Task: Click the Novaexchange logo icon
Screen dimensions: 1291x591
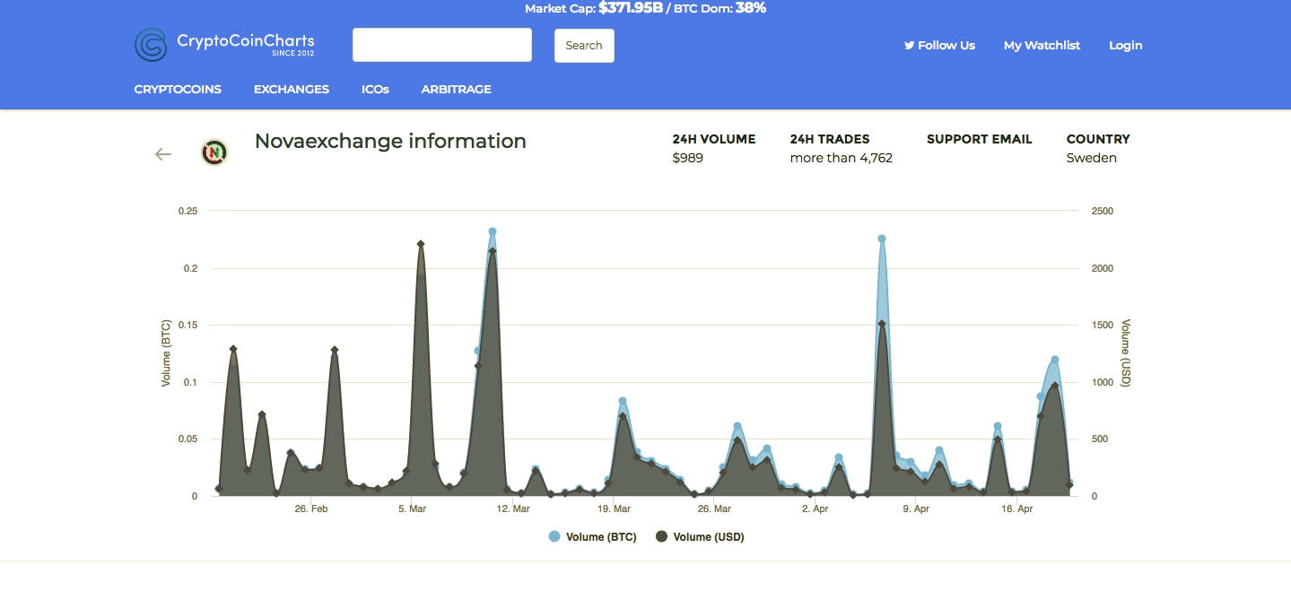Action: pyautogui.click(x=214, y=152)
